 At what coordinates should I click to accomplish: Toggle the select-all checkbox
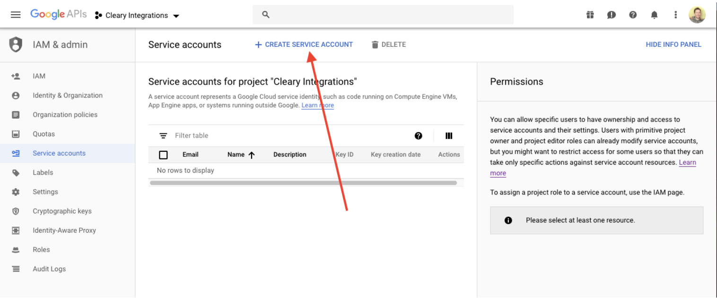coord(163,155)
